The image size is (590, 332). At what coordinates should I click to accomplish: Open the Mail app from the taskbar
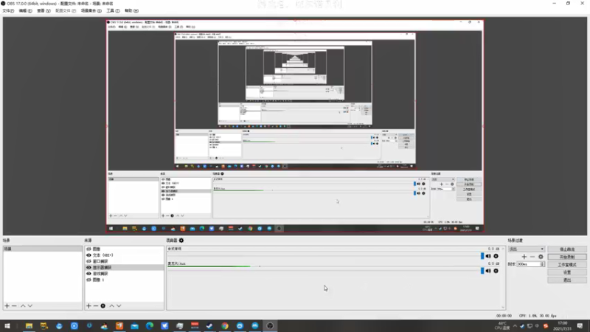[x=134, y=326]
